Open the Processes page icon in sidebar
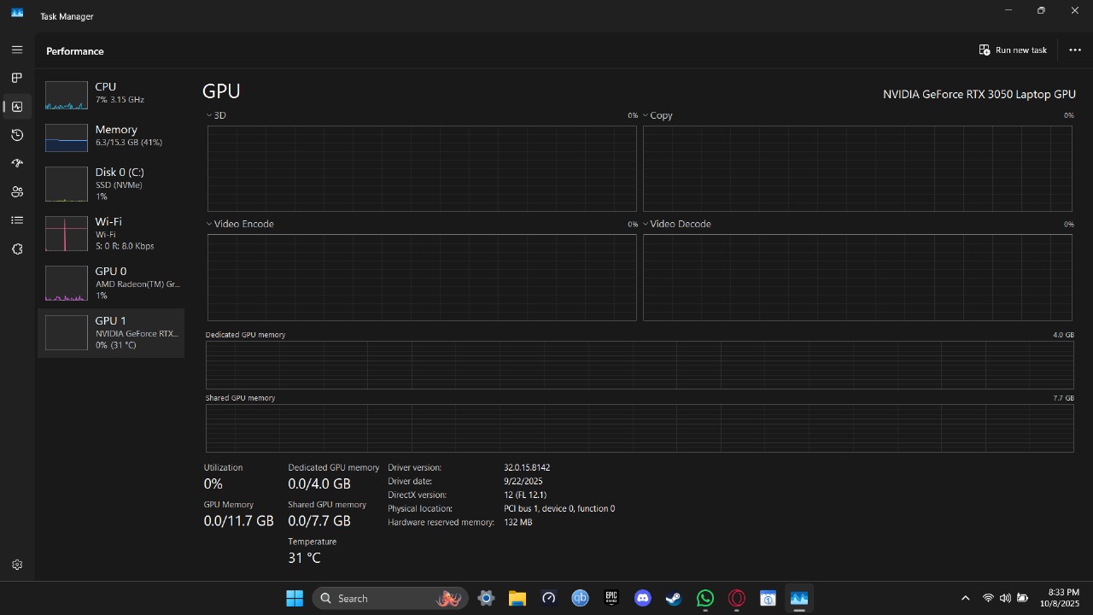This screenshot has width=1093, height=615. [16, 78]
